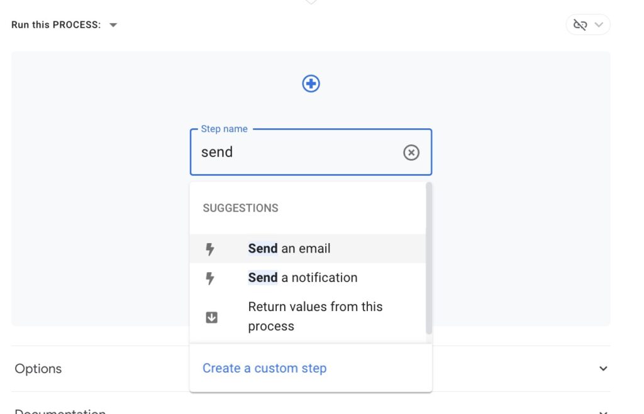Click the Options section label
Viewport: 644px width, 414px height.
(x=38, y=369)
